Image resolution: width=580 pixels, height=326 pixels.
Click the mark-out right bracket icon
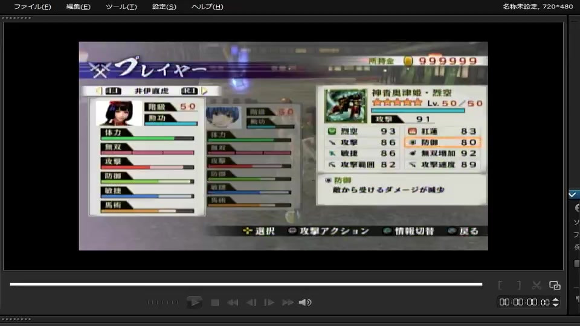pos(518,285)
